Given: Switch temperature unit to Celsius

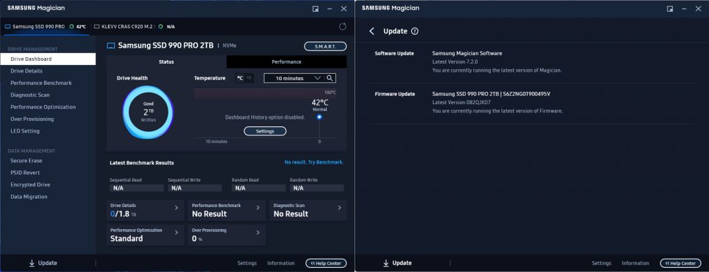Looking at the screenshot, I should click(x=240, y=78).
